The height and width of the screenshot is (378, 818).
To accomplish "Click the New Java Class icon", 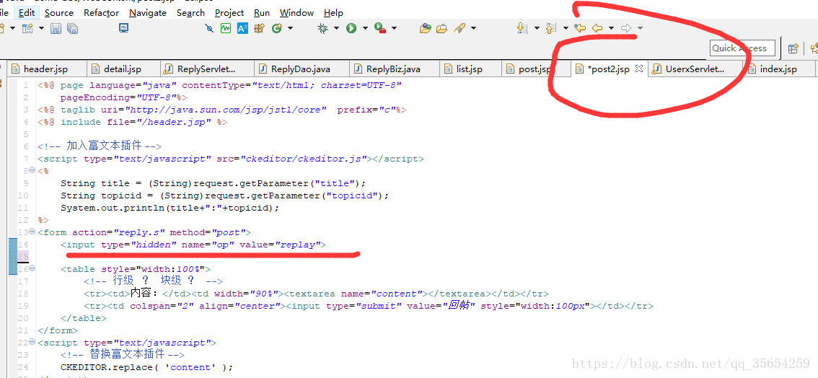I will (277, 28).
